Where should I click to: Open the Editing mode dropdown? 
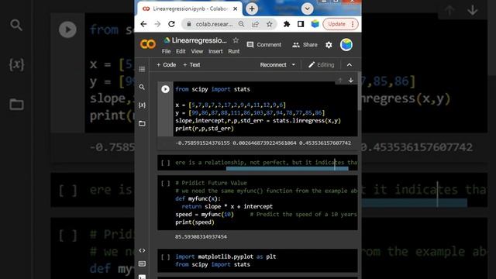point(322,65)
